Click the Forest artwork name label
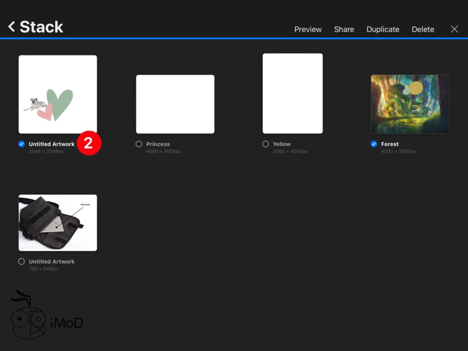The width and height of the screenshot is (468, 351). (390, 144)
